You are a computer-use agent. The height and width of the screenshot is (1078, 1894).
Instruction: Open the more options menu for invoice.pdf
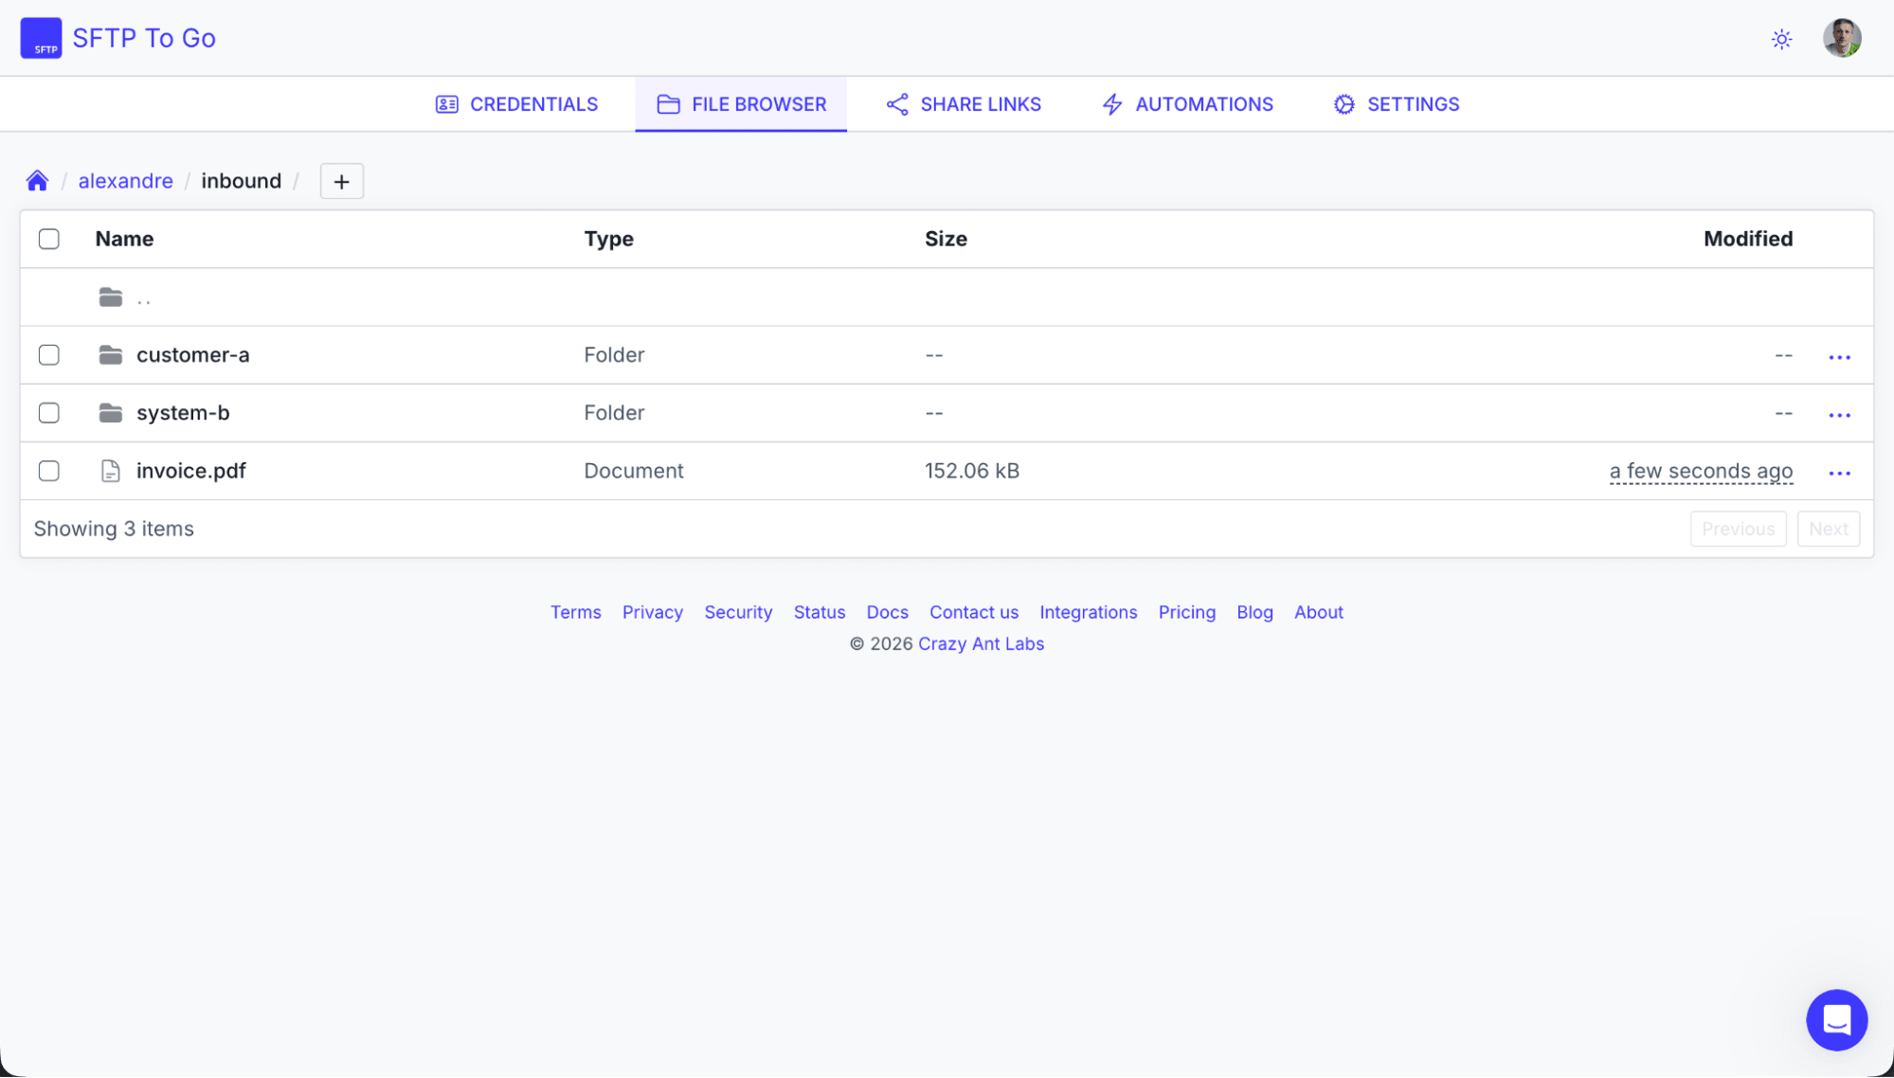[1839, 473]
